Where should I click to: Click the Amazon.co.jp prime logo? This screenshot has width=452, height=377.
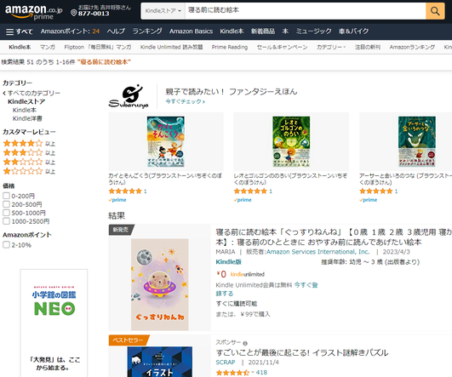click(34, 12)
